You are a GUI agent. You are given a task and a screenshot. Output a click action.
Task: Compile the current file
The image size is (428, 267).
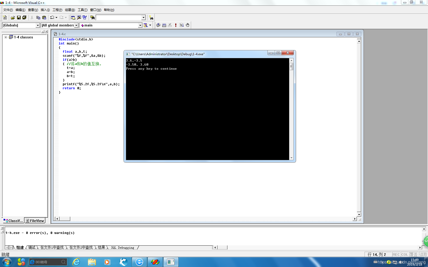click(158, 25)
